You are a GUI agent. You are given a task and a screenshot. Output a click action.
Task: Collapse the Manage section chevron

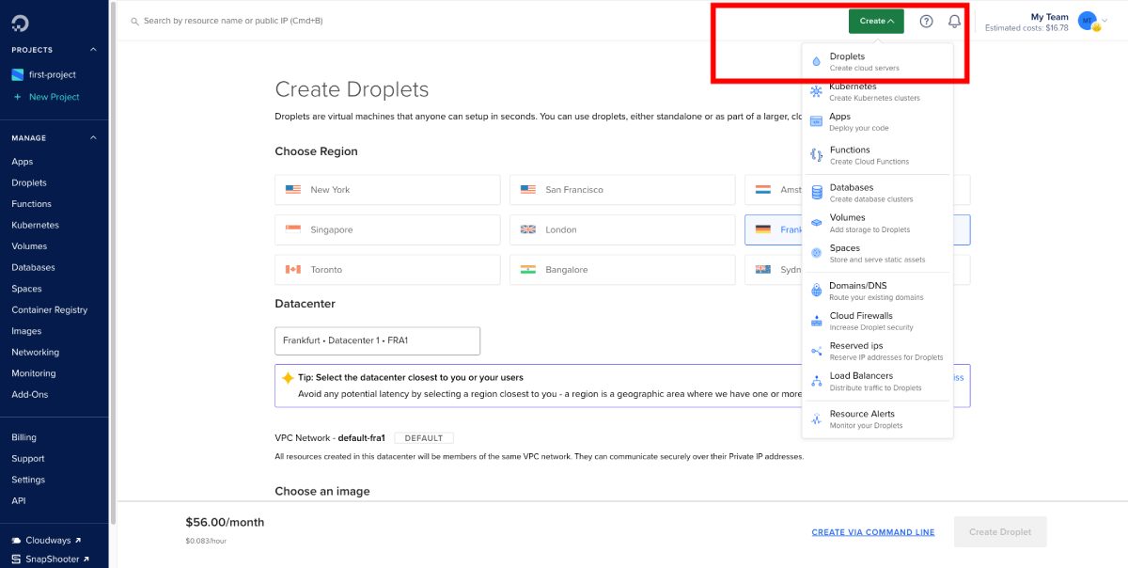coord(93,138)
